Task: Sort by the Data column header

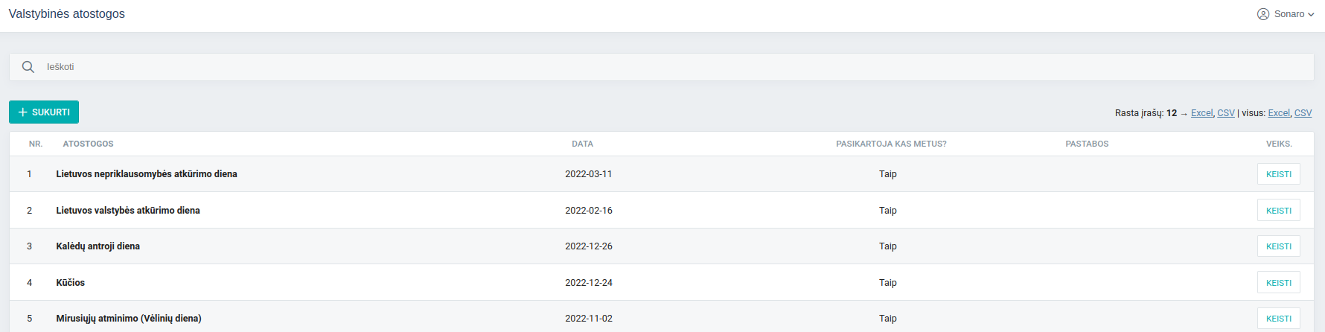Action: point(582,144)
